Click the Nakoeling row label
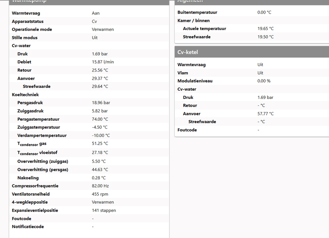Viewport: 329px width, 238px height. click(28, 178)
